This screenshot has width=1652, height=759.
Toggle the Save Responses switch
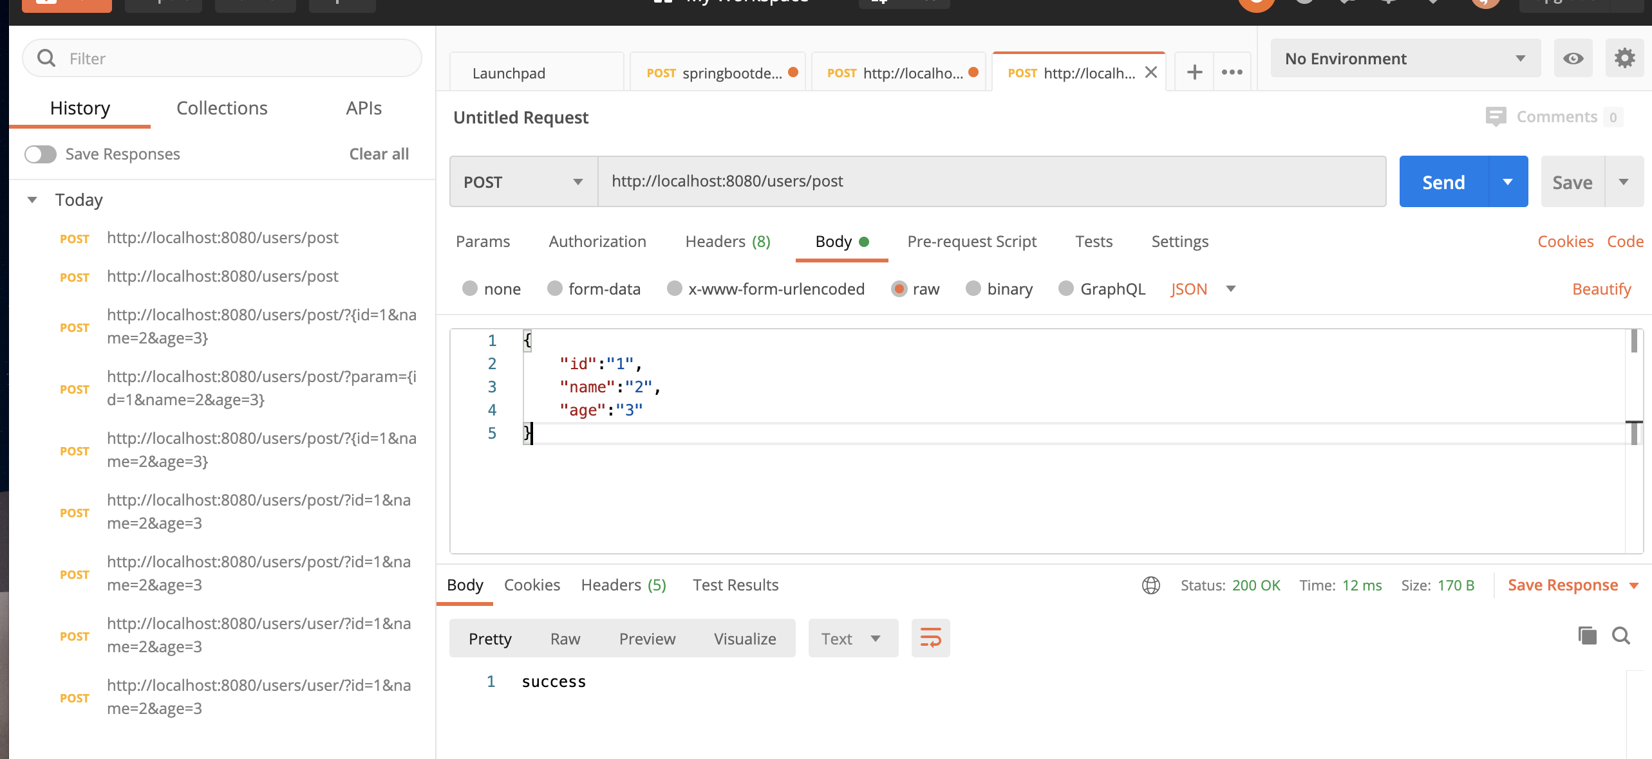41,154
